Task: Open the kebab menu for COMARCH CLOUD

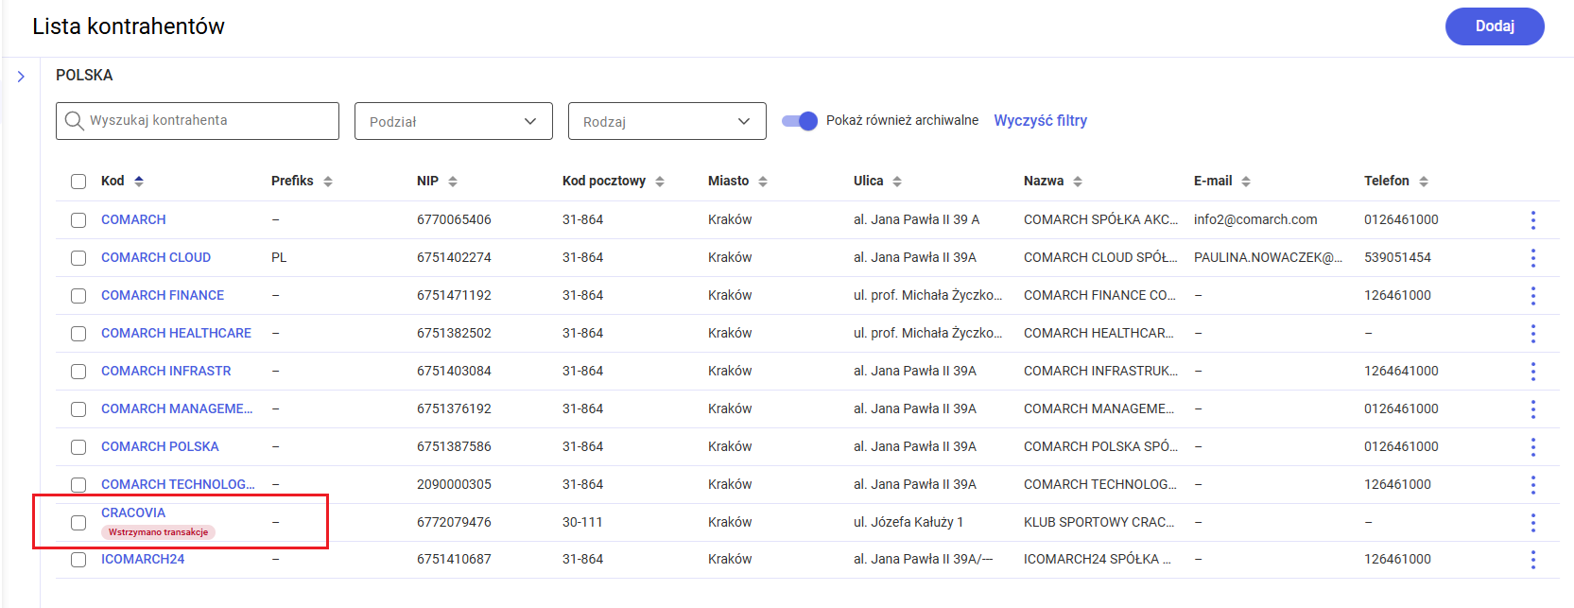Action: [1532, 258]
